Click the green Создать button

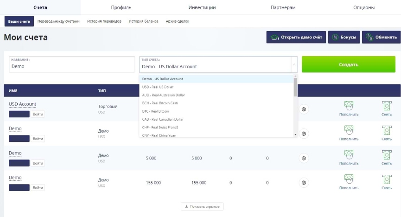tap(348, 64)
